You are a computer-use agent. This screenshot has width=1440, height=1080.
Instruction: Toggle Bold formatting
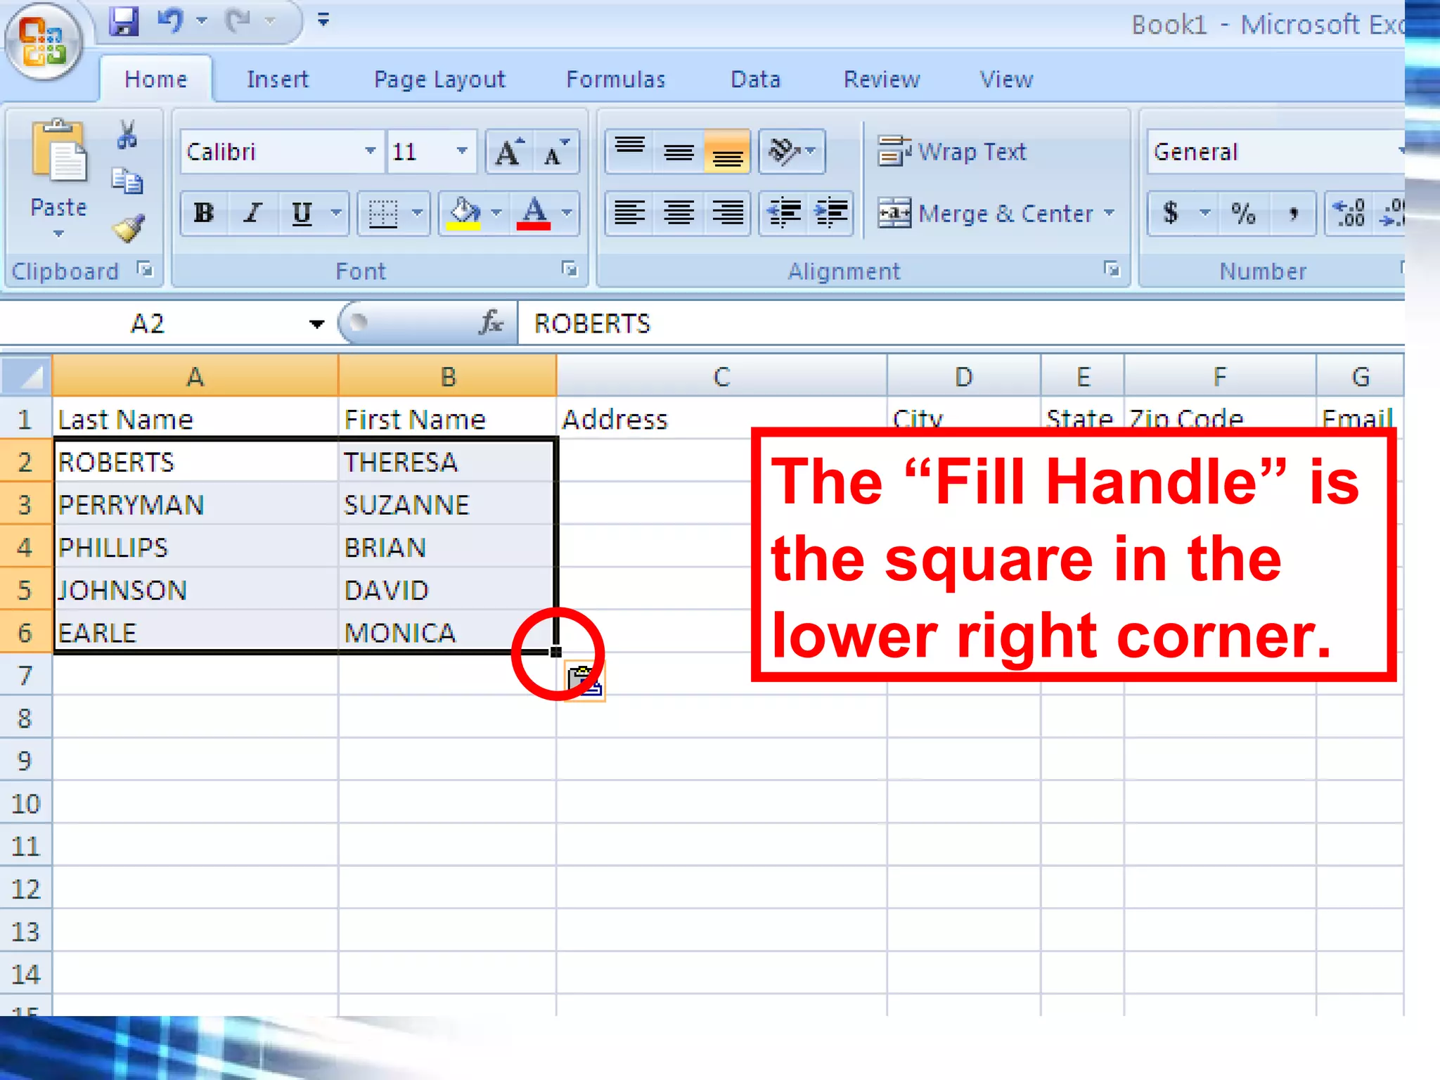point(204,213)
